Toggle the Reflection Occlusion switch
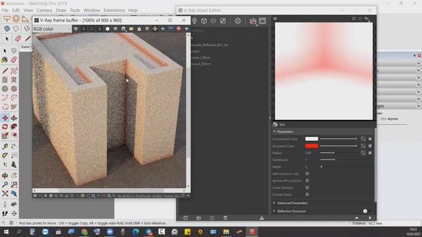The height and width of the screenshot is (237, 422). click(367, 211)
